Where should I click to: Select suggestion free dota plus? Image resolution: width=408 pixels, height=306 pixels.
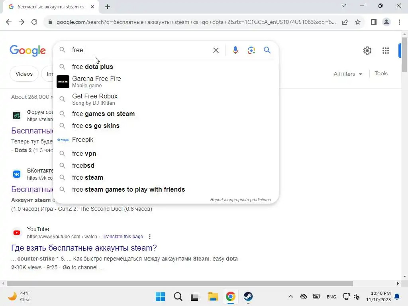point(166,67)
